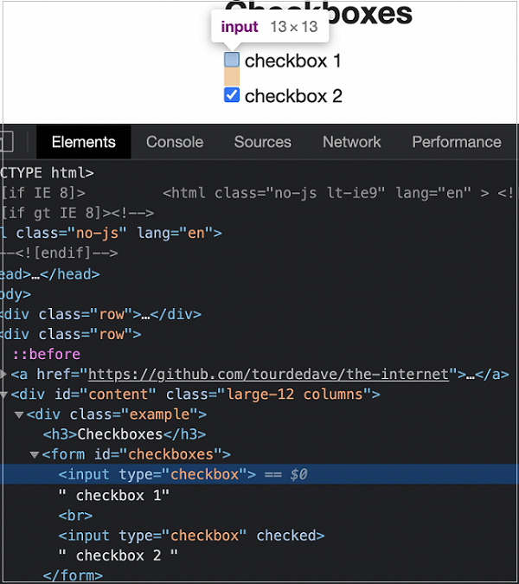Expand the a href github anchor node
The height and width of the screenshot is (584, 519).
tap(4, 375)
